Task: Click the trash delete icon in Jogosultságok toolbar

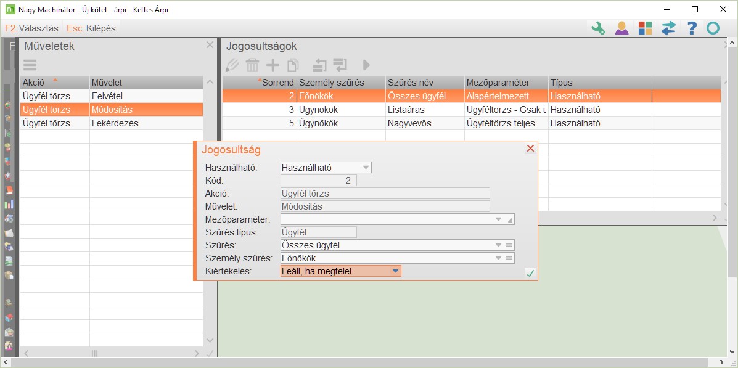Action: (x=252, y=65)
